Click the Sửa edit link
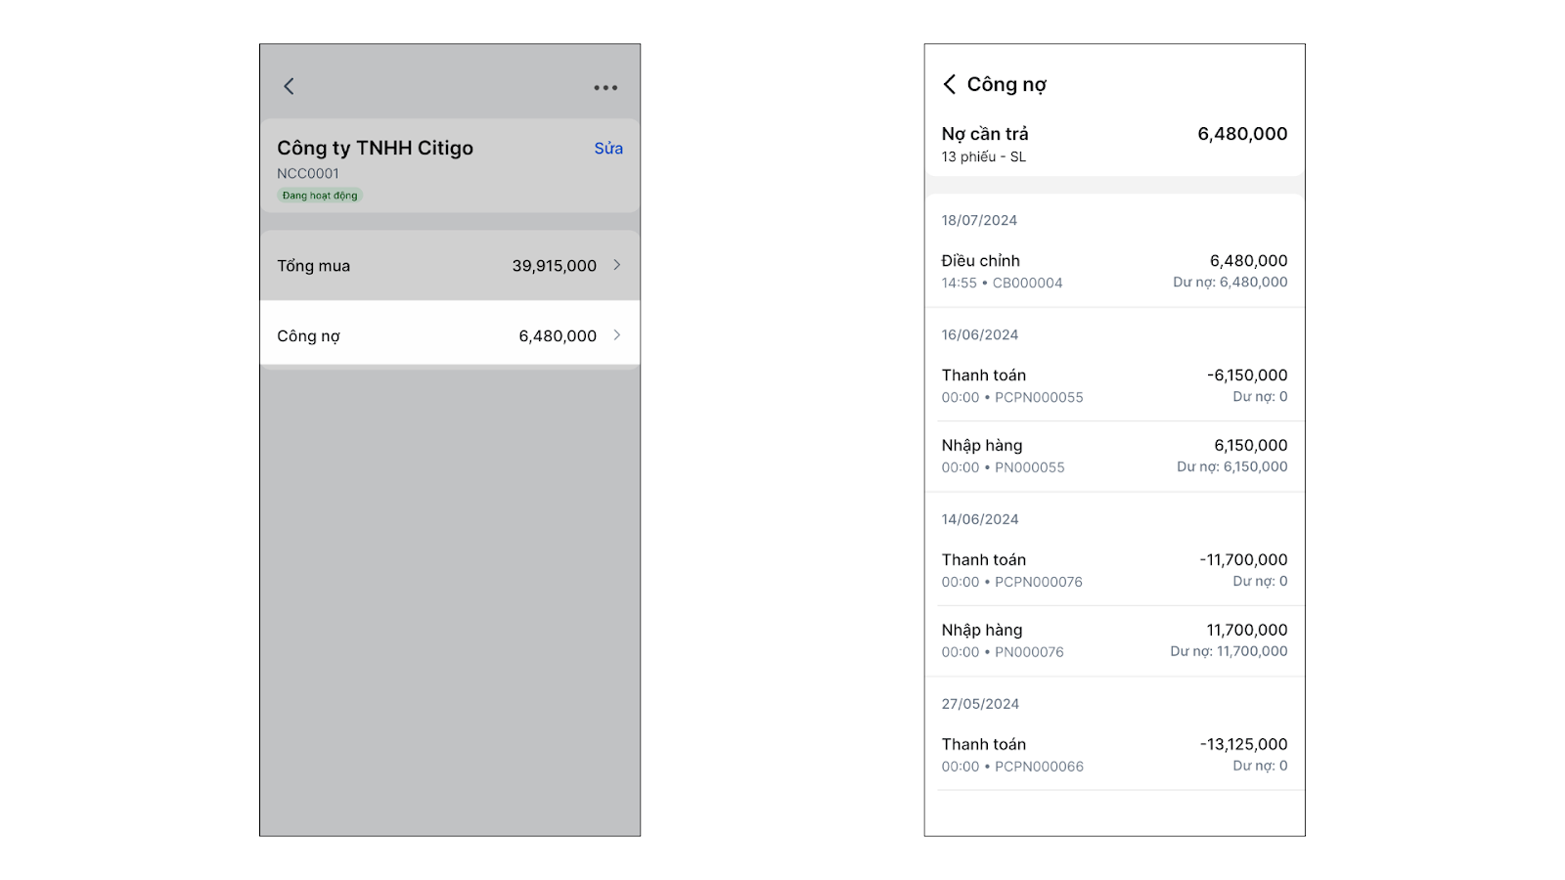 coord(608,149)
